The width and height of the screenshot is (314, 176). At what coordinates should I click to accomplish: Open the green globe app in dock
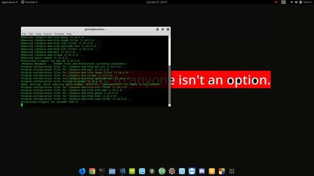pyautogui.click(x=162, y=171)
